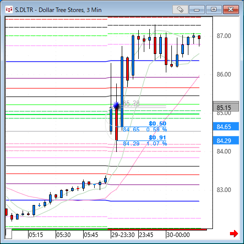
Task: Click the $0.91 profit annotation
Action: [157, 137]
